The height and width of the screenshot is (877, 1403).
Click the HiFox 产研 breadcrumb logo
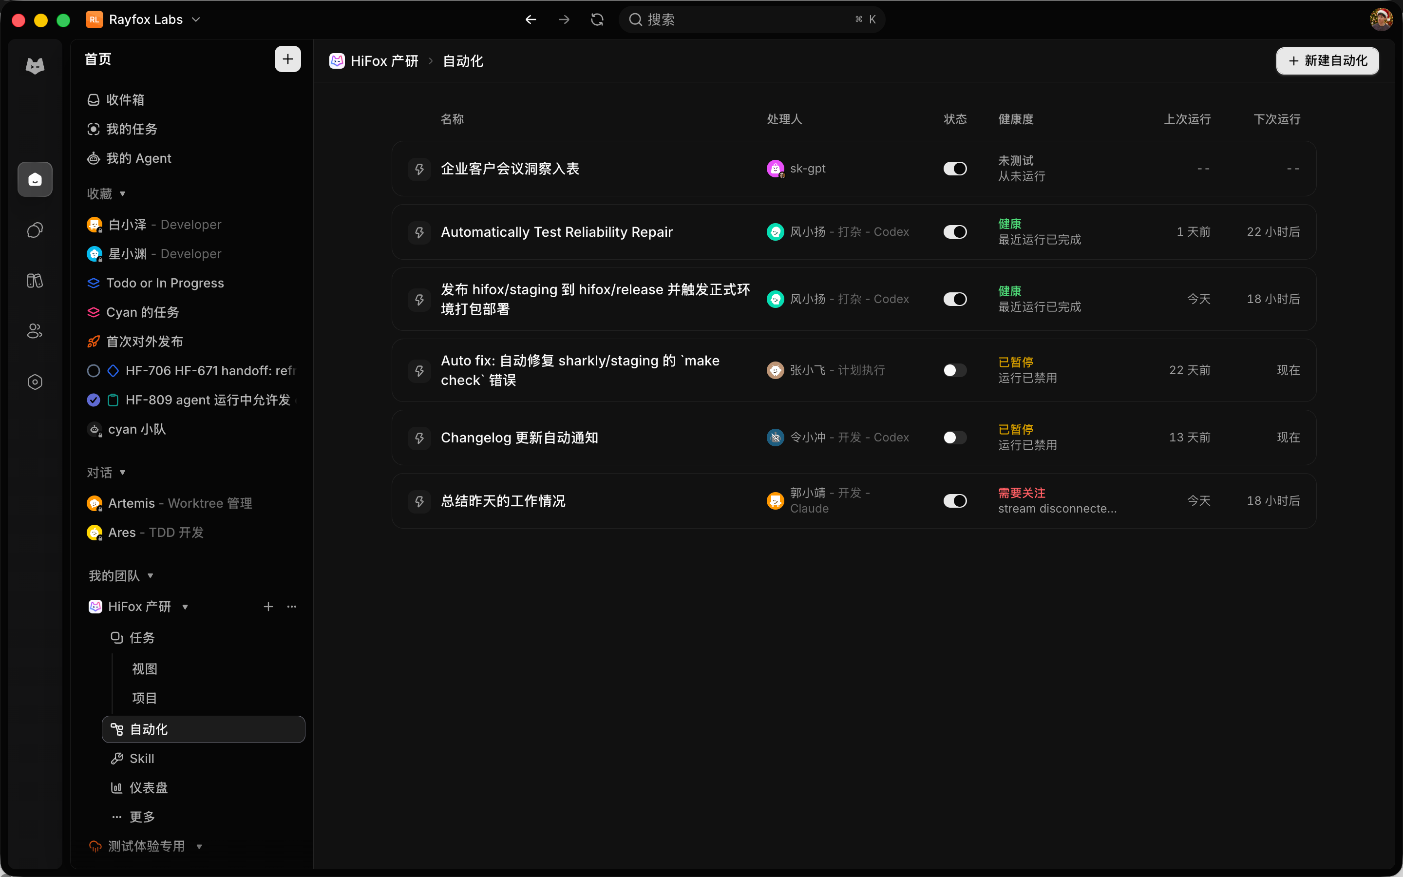pos(337,61)
